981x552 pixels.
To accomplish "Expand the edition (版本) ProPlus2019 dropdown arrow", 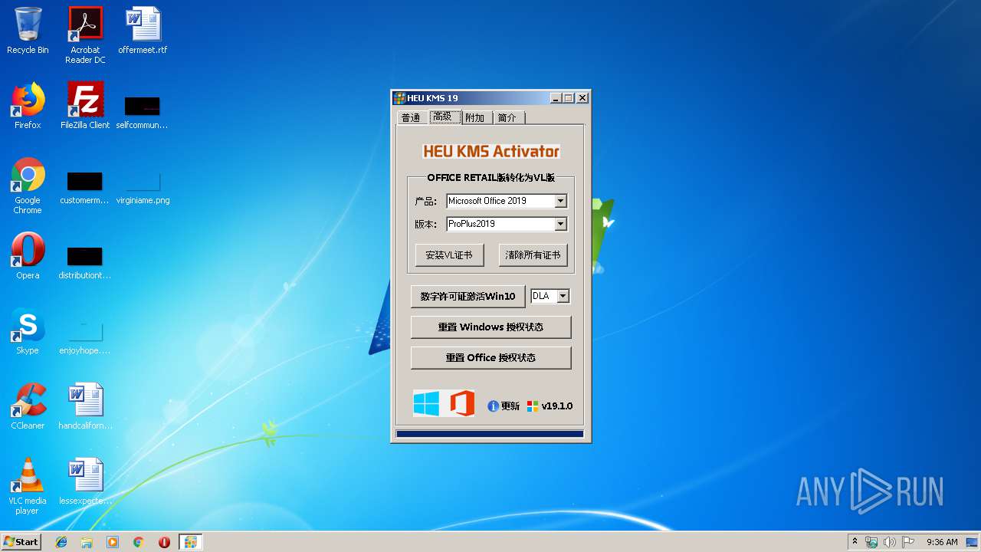I will coord(560,224).
